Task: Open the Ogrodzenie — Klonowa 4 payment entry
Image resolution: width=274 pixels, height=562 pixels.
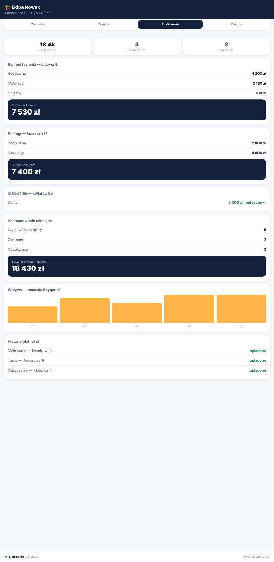Action: (137, 371)
